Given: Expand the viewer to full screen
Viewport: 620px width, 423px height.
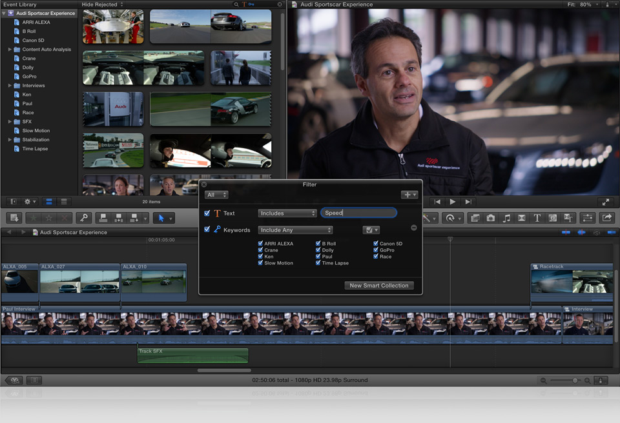Looking at the screenshot, I should (x=605, y=202).
